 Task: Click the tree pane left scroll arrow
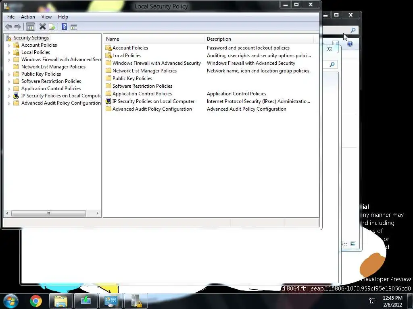coord(7,213)
